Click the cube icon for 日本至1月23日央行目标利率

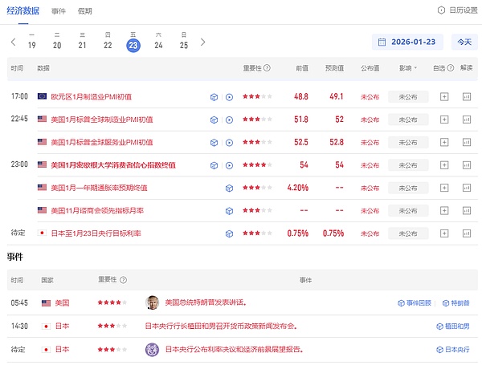tap(230, 233)
